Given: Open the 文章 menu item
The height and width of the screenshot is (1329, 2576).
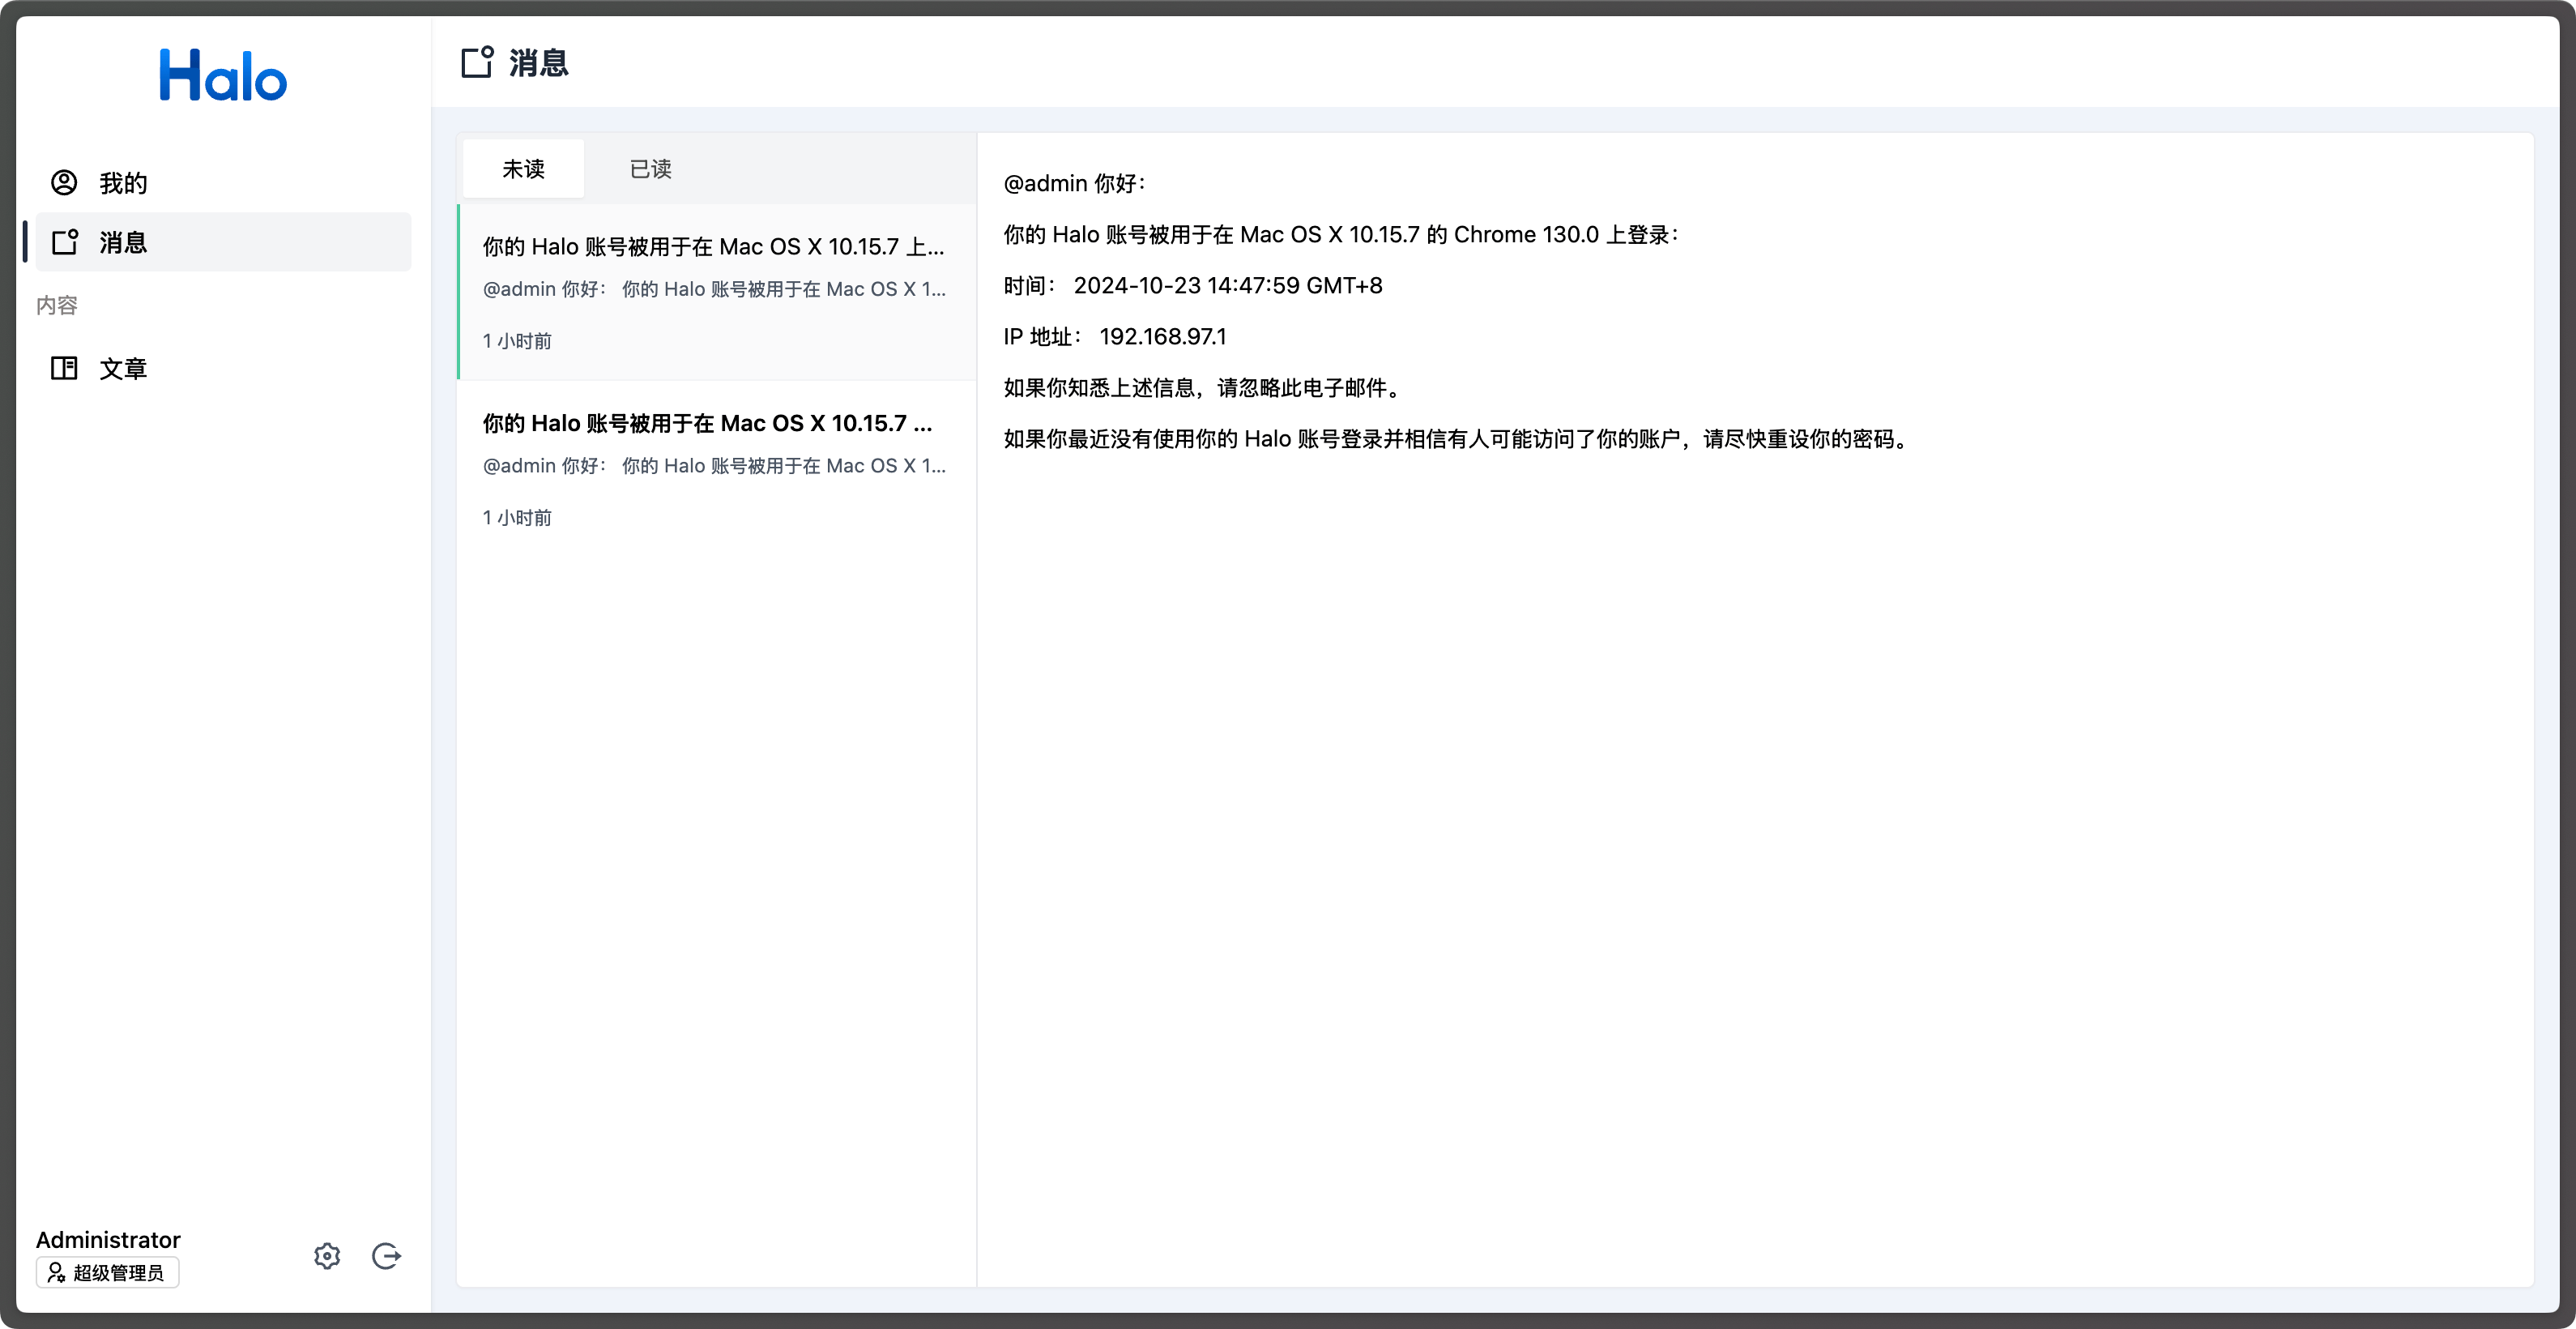Looking at the screenshot, I should click(x=123, y=369).
